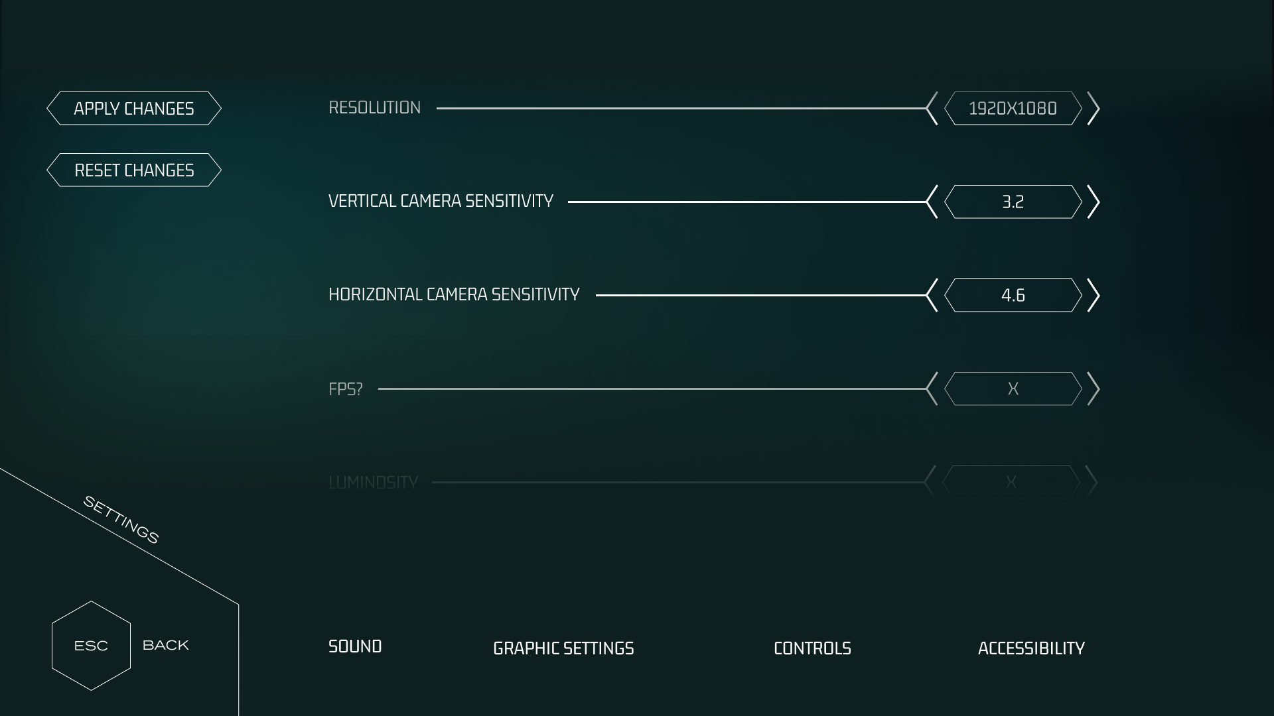Click the 3.2 vertical sensitivity value box
The height and width of the screenshot is (716, 1274).
coord(1013,202)
